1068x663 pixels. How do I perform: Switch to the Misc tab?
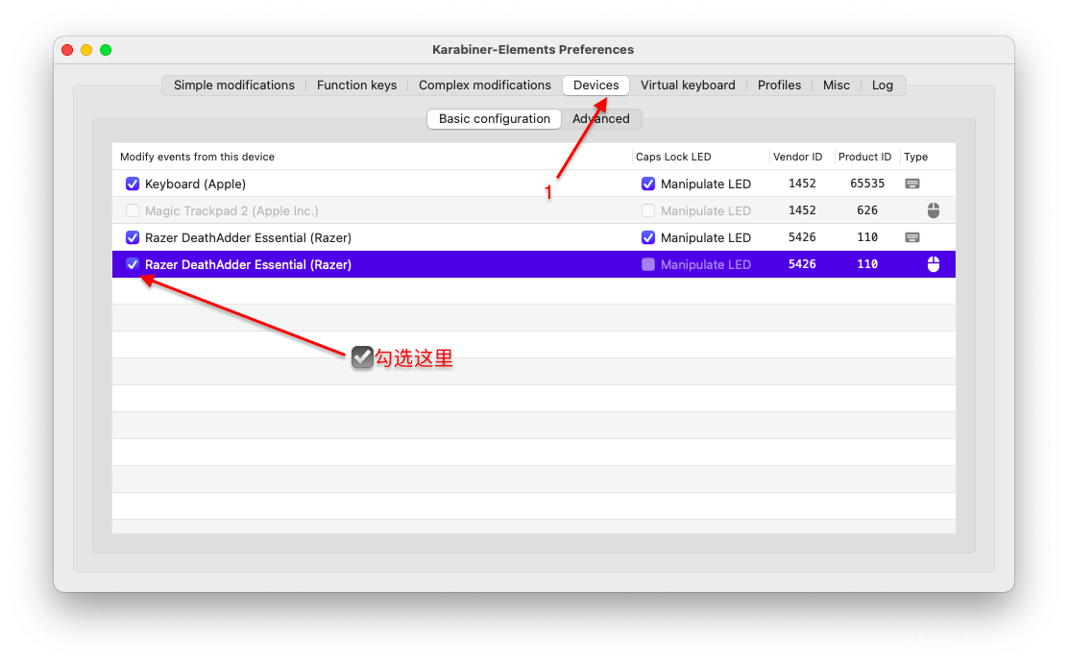pyautogui.click(x=836, y=86)
